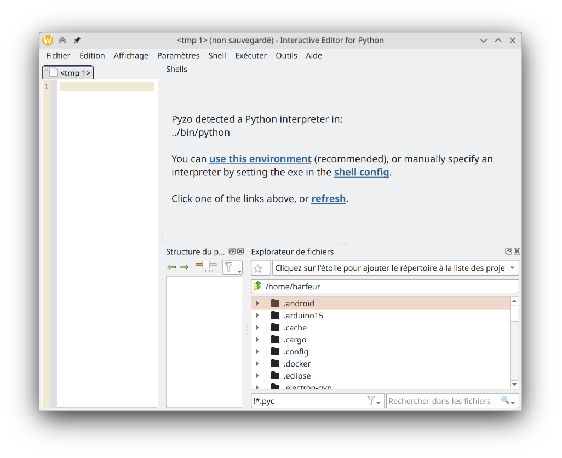Open the Shell menu
Viewport: 562px width, 458px height.
click(x=217, y=55)
